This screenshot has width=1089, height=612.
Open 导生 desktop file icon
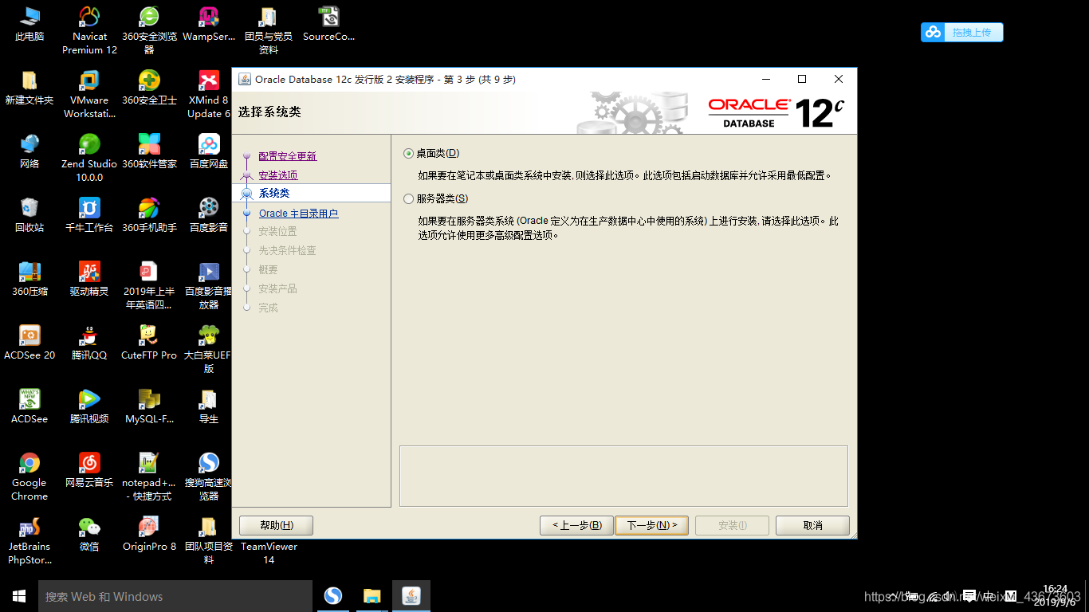click(x=209, y=407)
